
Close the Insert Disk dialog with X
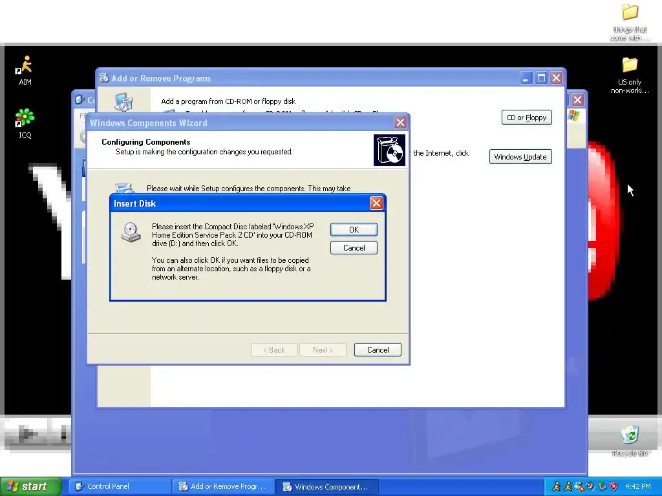376,203
